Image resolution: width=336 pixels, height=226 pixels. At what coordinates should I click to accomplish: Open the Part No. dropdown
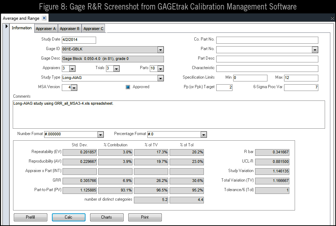(x=314, y=49)
